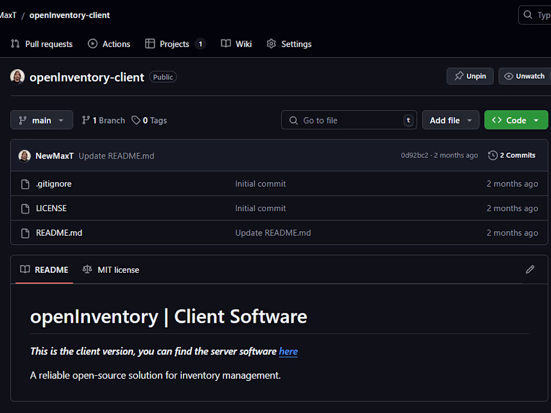551x413 pixels.
Task: Open the search icon in the top bar
Action: click(527, 15)
